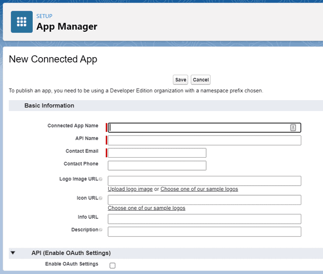Click the Icon URL text box
This screenshot has width=323, height=274.
(204, 200)
